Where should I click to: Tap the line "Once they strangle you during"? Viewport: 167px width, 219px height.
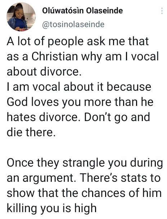pos(85,163)
